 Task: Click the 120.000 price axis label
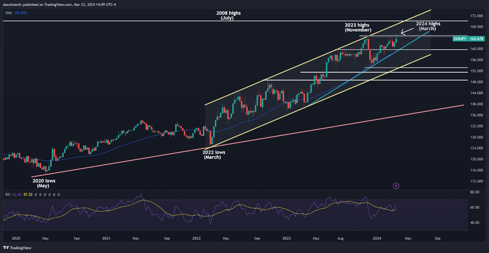[x=477, y=159]
